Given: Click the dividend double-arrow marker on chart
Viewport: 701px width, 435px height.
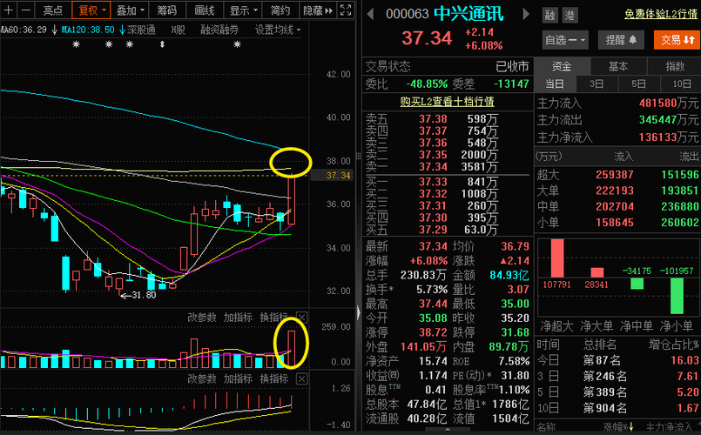Looking at the screenshot, I should [162, 44].
